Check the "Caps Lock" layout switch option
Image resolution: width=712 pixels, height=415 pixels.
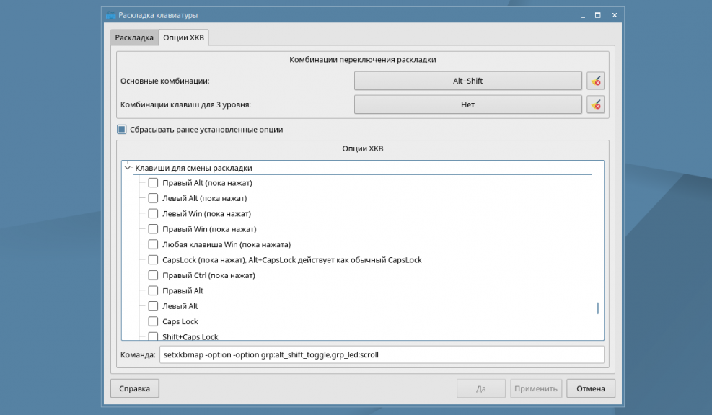click(153, 321)
